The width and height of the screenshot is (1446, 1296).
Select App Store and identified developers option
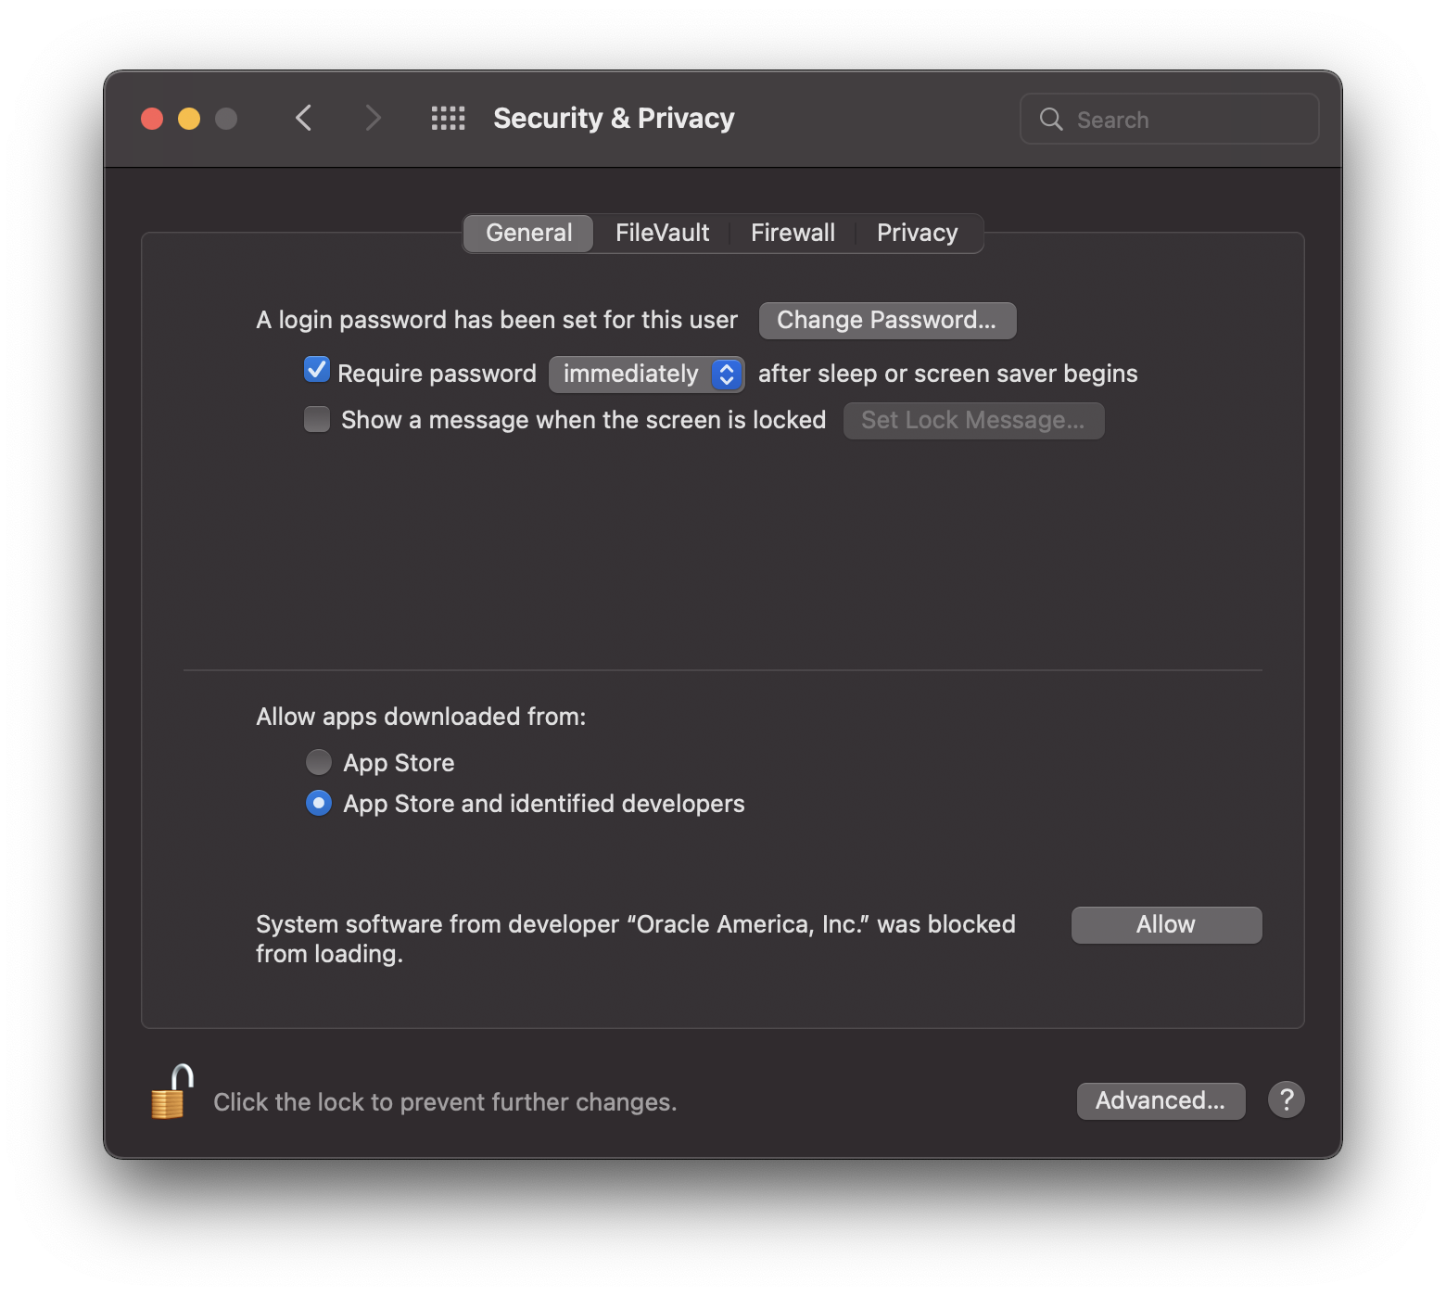[x=318, y=803]
